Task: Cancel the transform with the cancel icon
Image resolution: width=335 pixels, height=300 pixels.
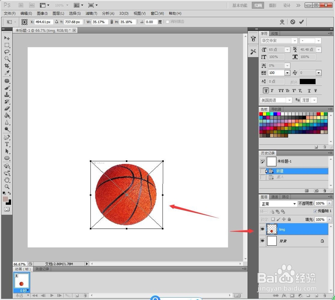Action: tap(293, 22)
